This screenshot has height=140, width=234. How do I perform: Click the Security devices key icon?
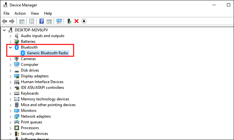[x=17, y=134]
